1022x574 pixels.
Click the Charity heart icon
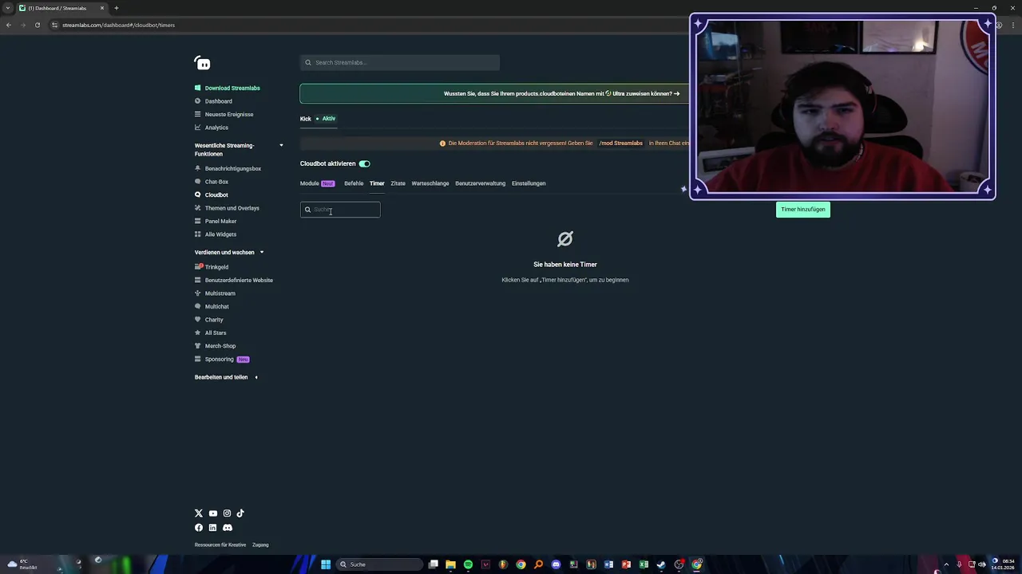(198, 320)
